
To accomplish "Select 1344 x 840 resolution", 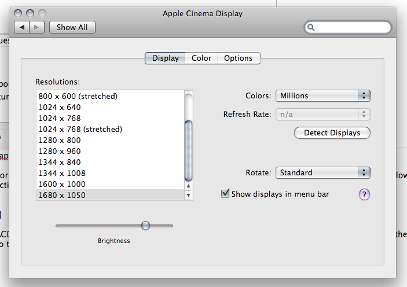I will pyautogui.click(x=111, y=162).
